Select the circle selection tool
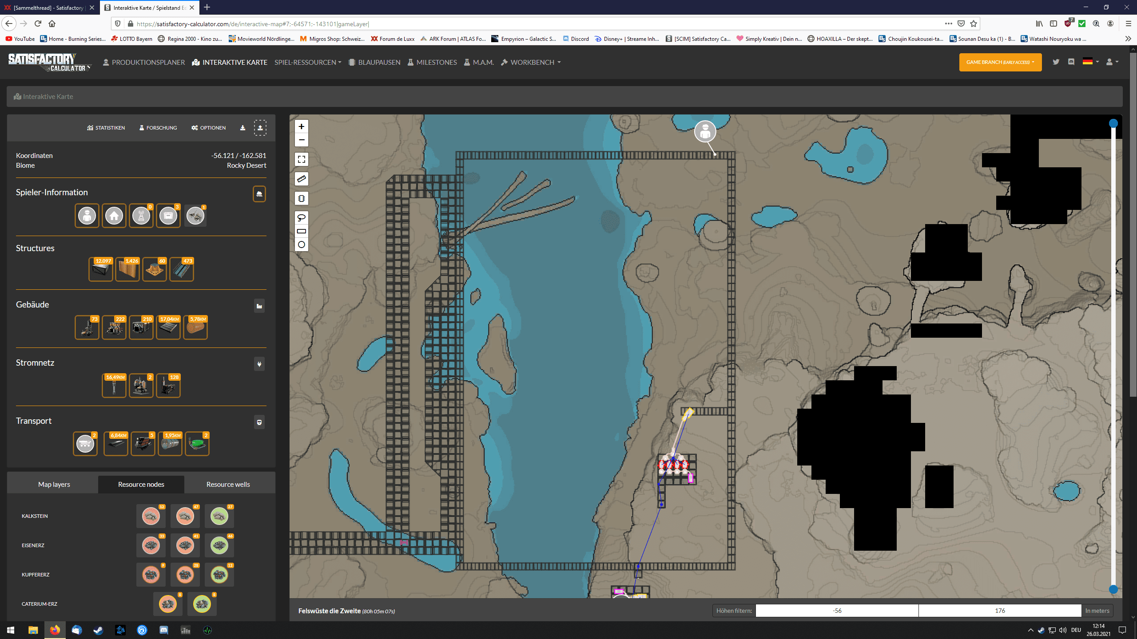 (x=301, y=245)
